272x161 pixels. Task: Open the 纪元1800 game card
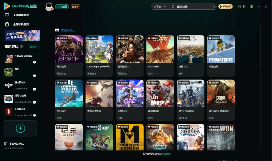[191, 56]
